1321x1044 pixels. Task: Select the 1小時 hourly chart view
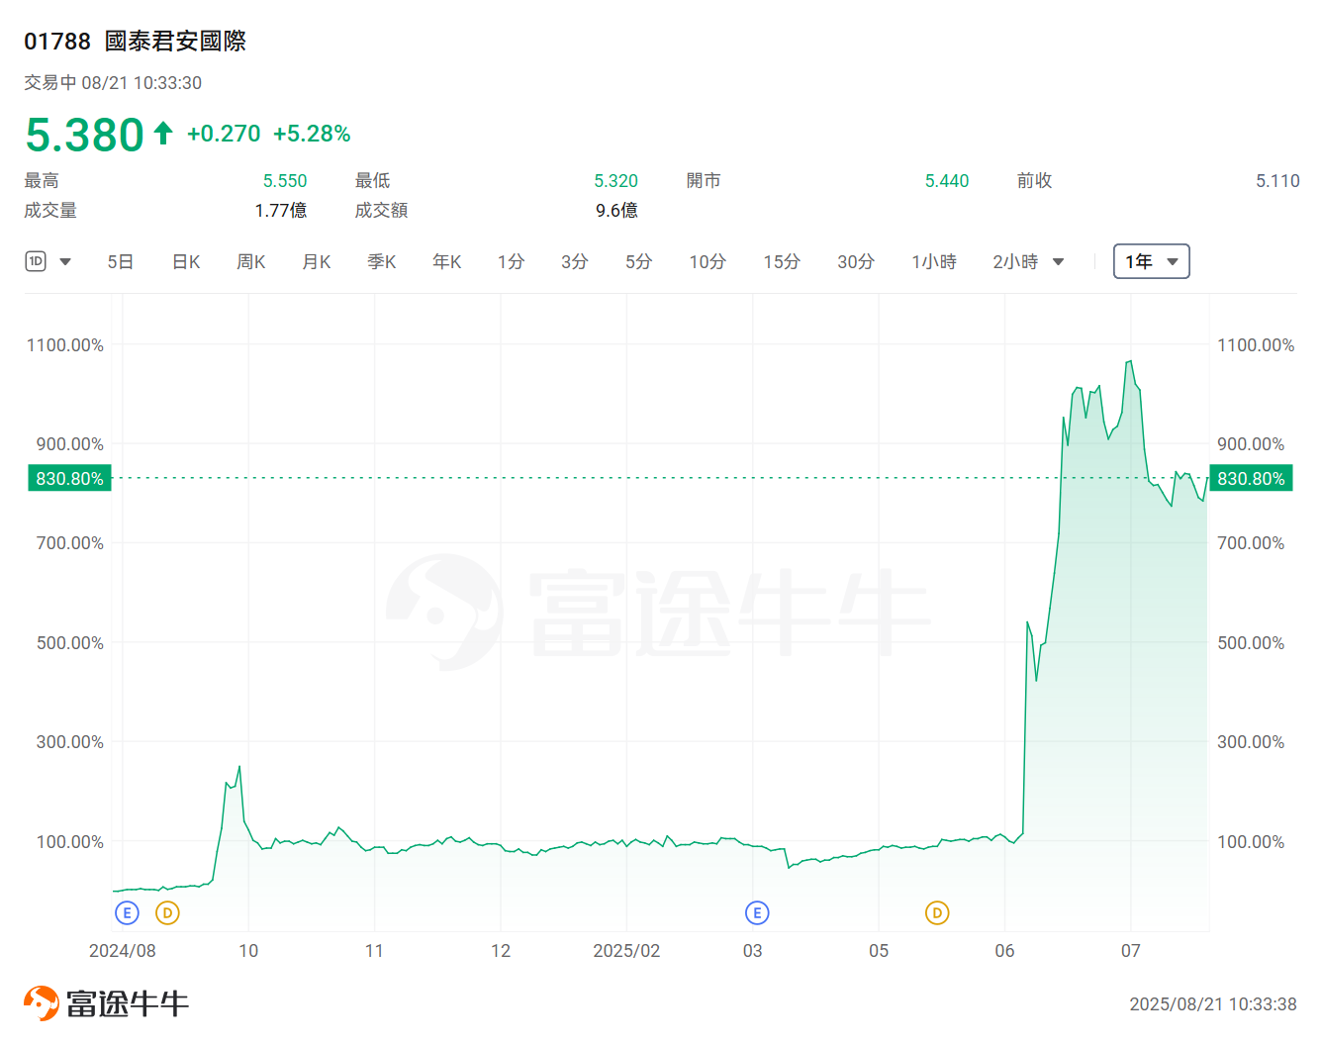(933, 261)
